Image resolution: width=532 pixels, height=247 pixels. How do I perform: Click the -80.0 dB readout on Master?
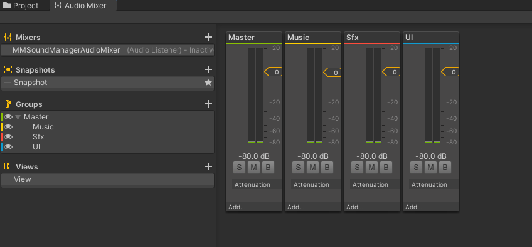coord(254,156)
